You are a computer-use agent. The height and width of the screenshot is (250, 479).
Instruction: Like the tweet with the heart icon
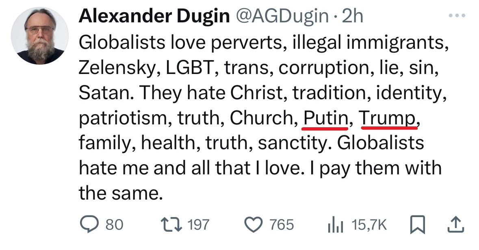(255, 224)
